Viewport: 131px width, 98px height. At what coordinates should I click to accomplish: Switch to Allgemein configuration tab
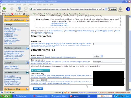point(41,33)
